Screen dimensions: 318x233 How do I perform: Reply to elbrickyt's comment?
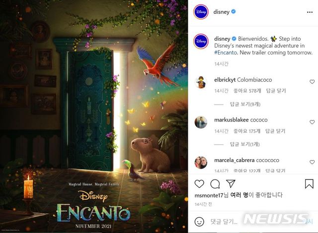(x=276, y=91)
